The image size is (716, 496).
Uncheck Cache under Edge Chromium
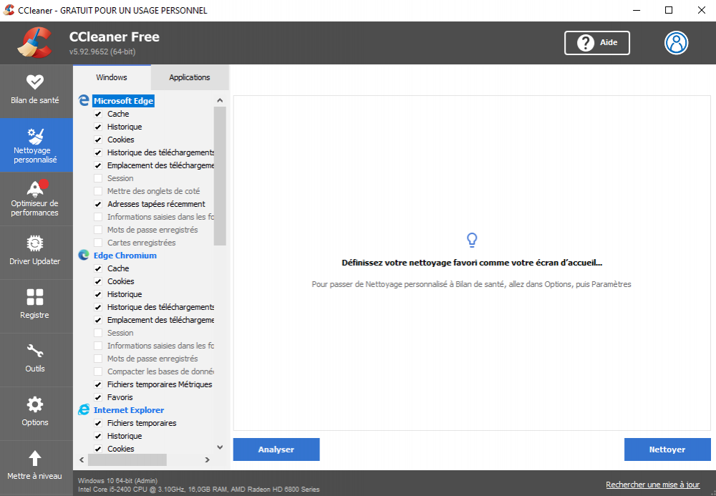(98, 268)
